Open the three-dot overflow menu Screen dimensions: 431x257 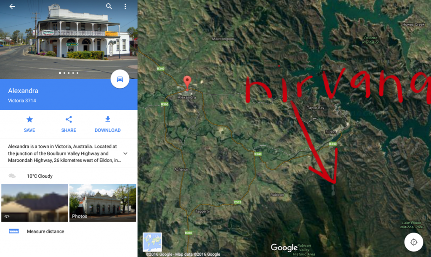pos(125,6)
